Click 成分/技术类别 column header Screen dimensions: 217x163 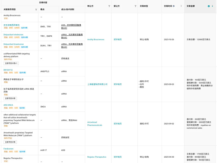coord(68,9)
